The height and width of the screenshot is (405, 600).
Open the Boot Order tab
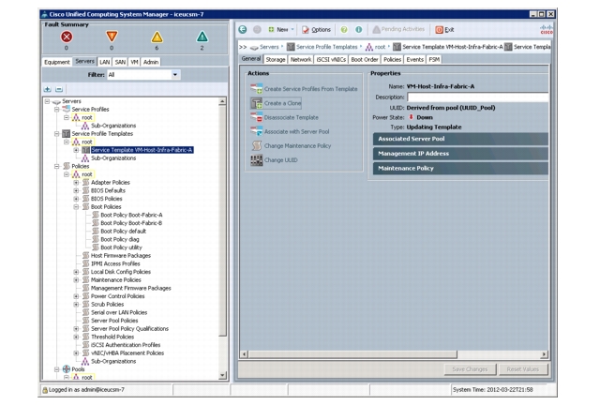point(365,60)
